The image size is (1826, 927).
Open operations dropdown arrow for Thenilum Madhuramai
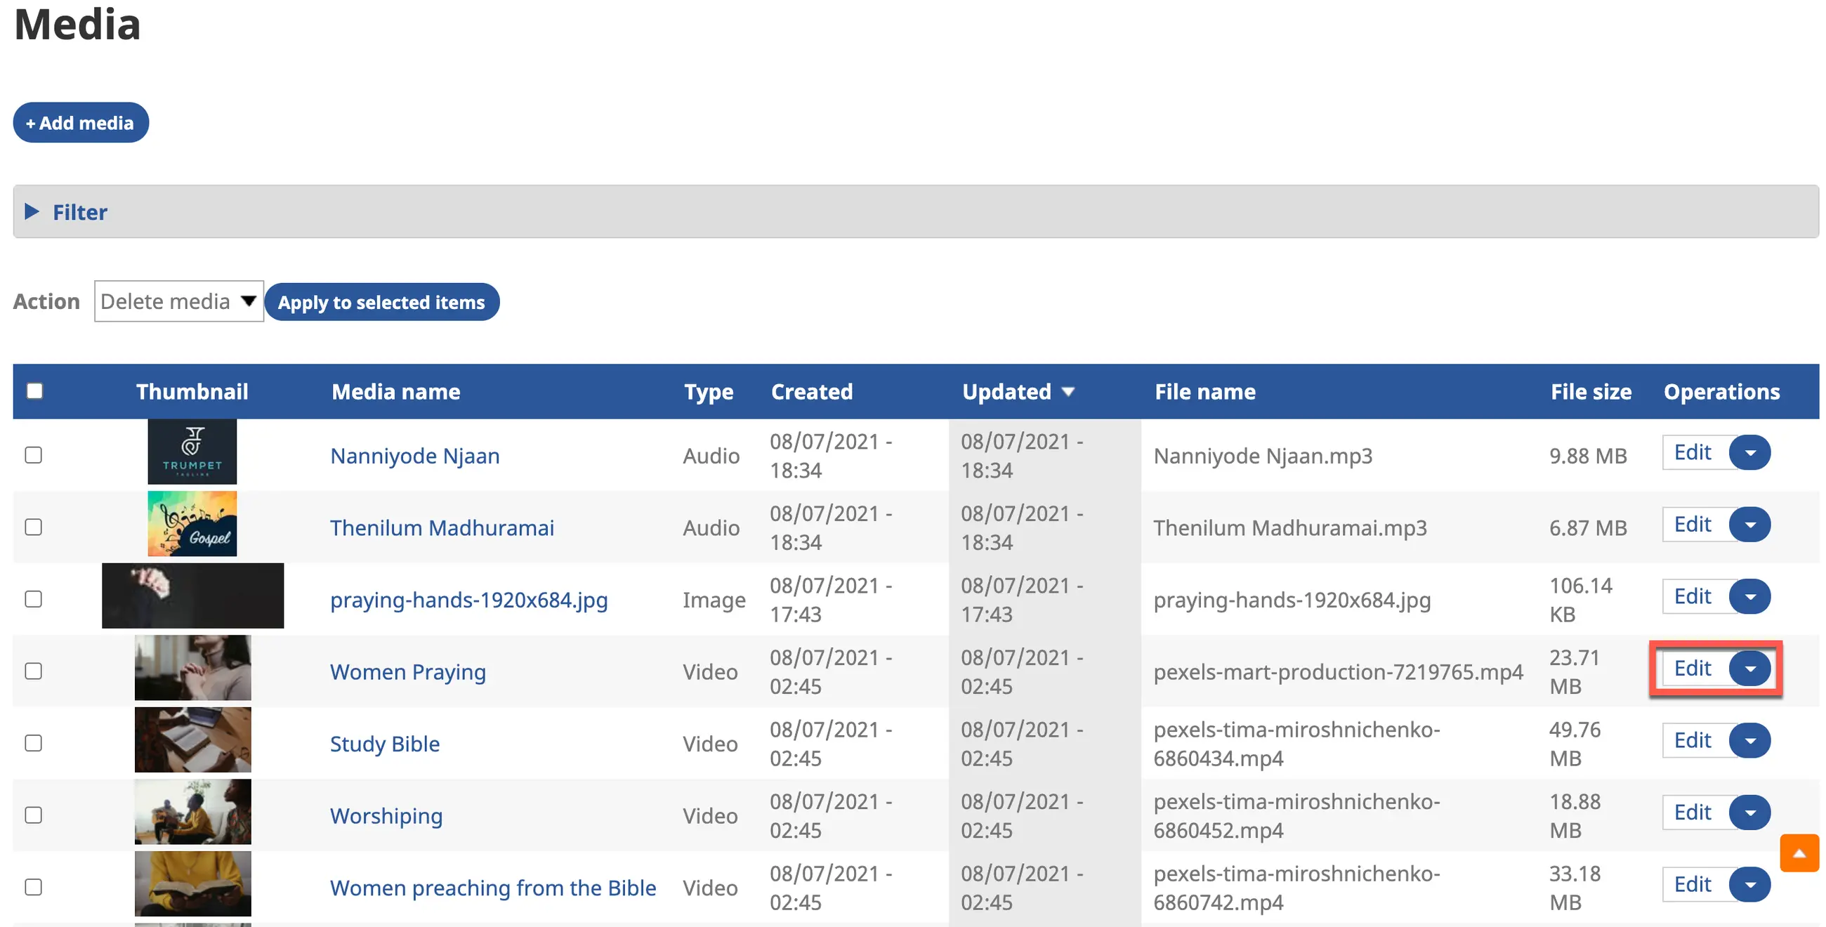tap(1749, 525)
